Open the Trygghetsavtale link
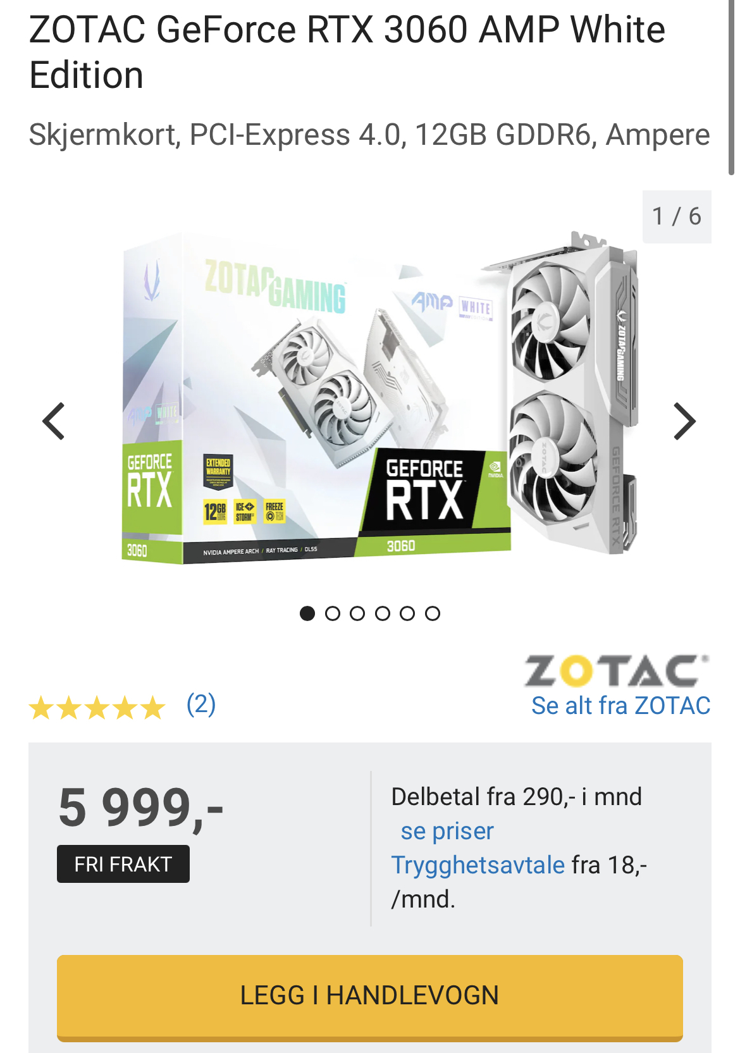The width and height of the screenshot is (740, 1053). click(478, 865)
